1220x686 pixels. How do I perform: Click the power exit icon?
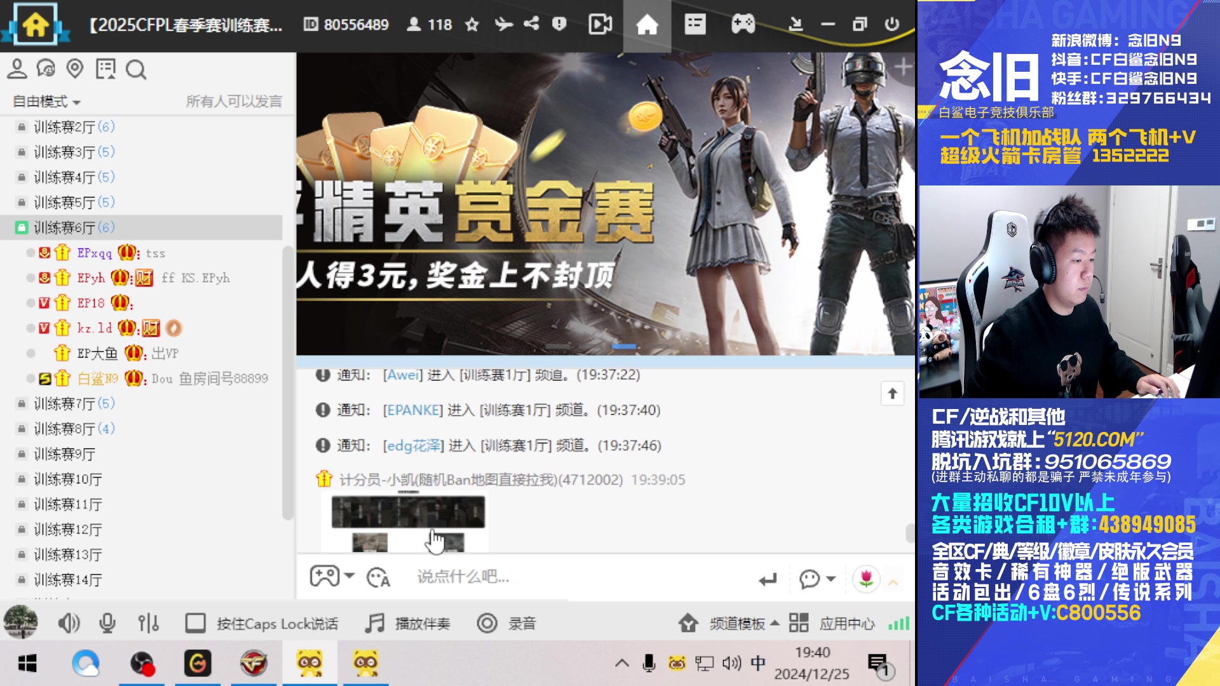click(892, 25)
